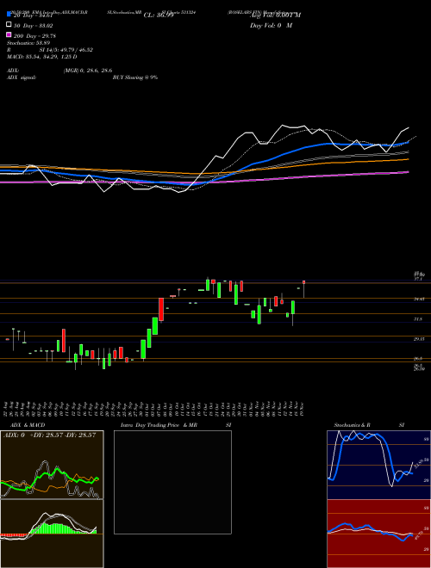Click the (MGR) 0, 28.6, 28.6 ADX values
Screen dimensions: 431x568
pos(88,71)
